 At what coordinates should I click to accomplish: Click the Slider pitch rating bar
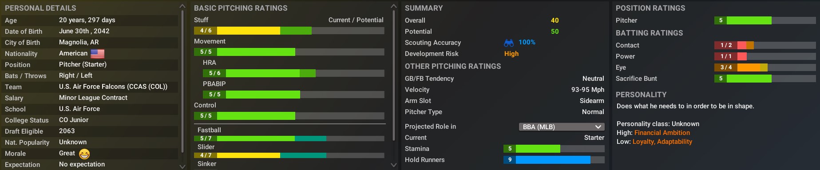(x=289, y=155)
